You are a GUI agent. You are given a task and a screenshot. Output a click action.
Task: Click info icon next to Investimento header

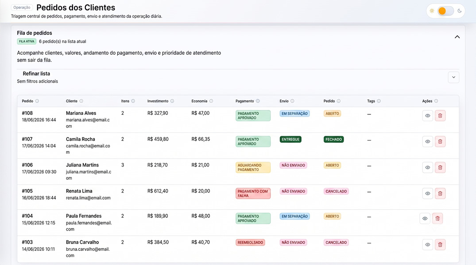click(x=172, y=101)
